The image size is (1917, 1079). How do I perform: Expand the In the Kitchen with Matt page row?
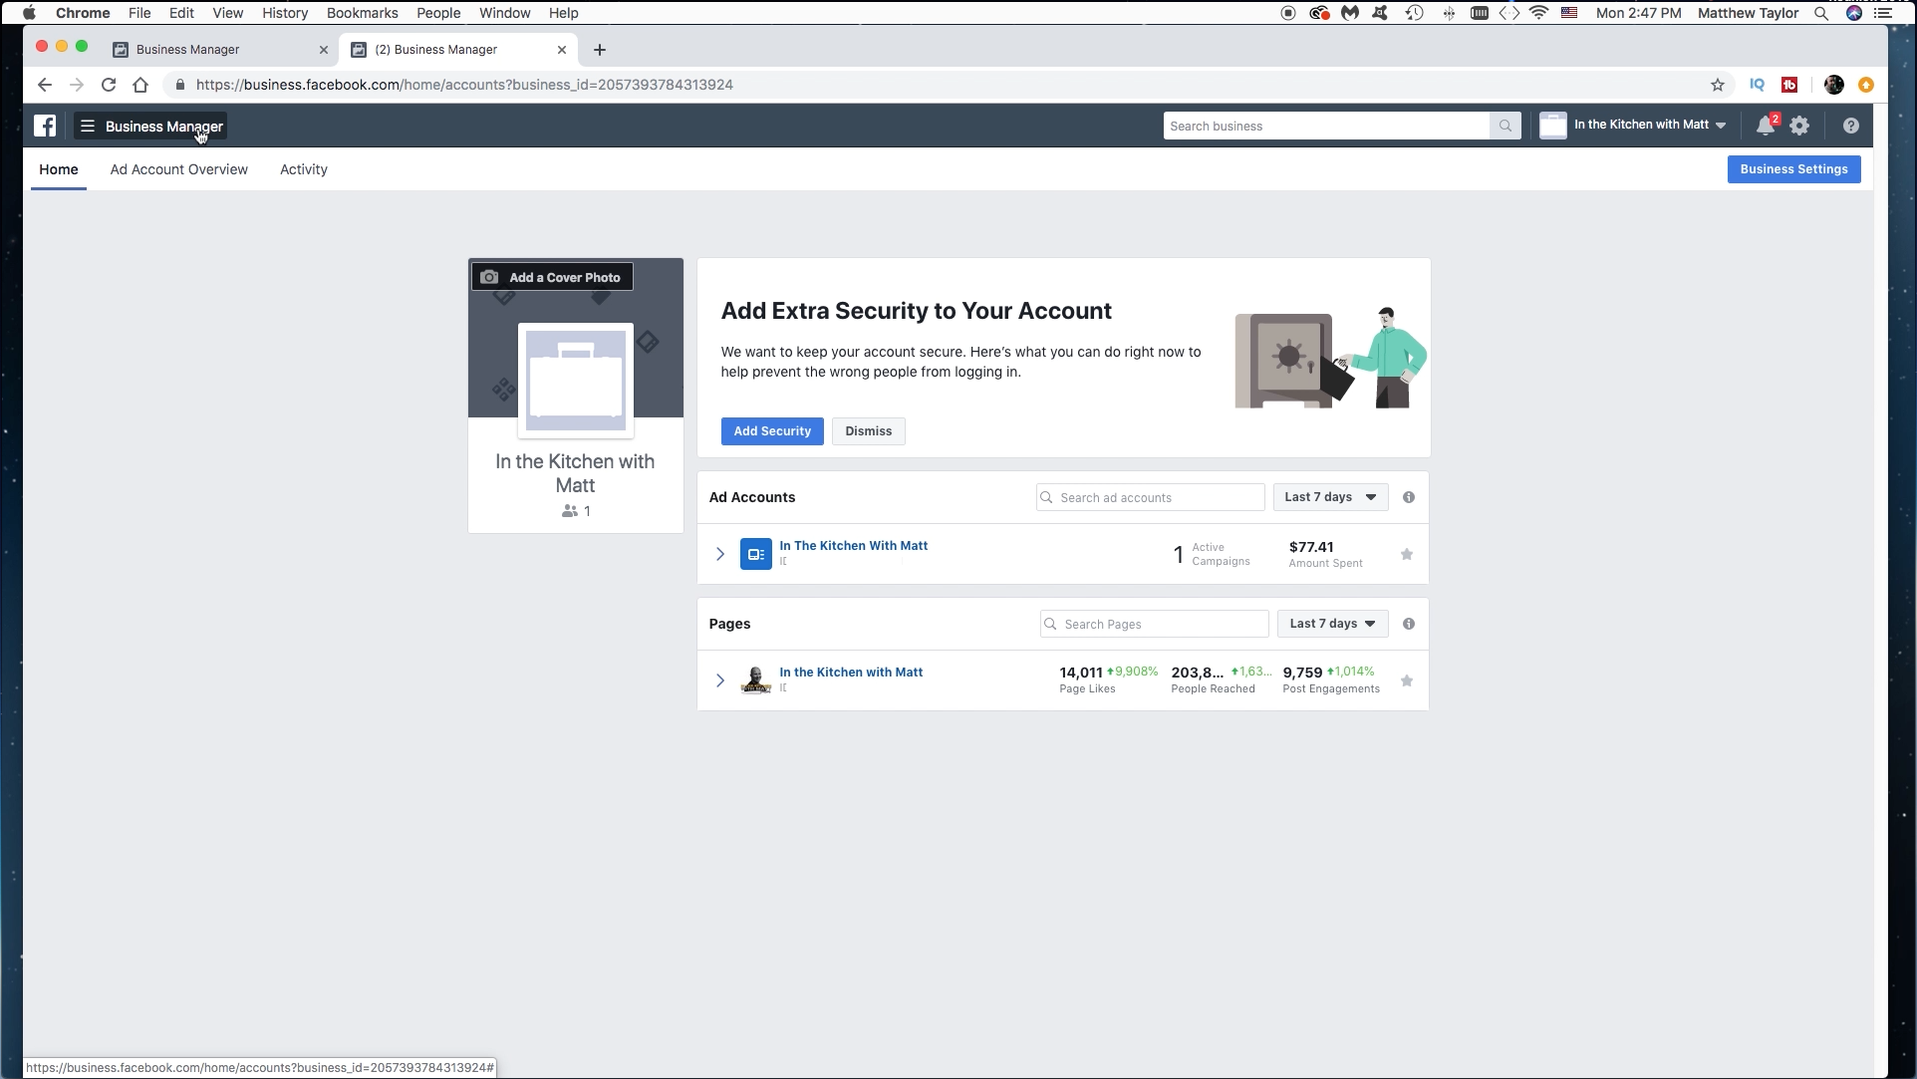point(720,680)
